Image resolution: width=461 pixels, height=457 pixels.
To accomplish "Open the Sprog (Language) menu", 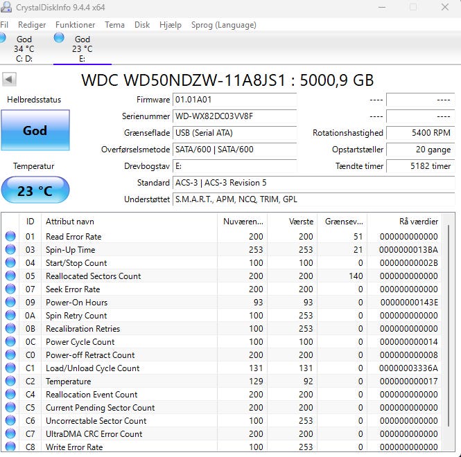I will [x=224, y=25].
